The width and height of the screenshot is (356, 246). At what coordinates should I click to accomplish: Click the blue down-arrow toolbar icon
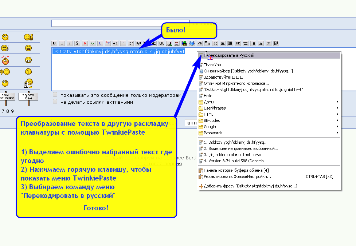tap(192, 43)
